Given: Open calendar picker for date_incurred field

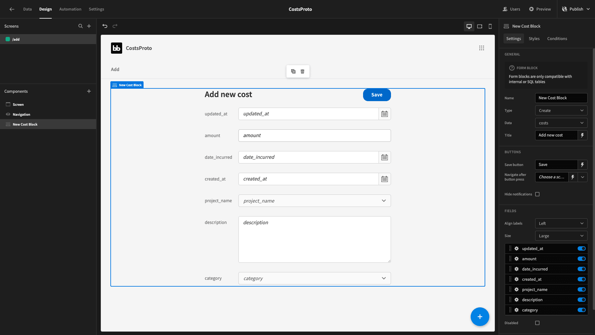Looking at the screenshot, I should [384, 157].
